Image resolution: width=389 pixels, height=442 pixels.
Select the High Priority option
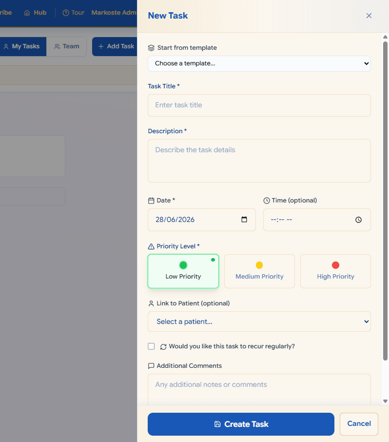[x=335, y=271]
